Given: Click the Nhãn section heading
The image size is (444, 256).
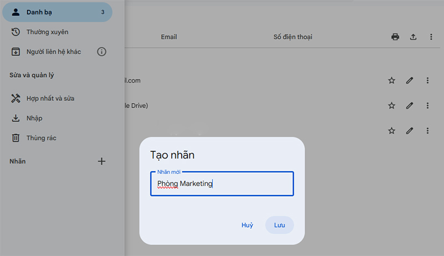Looking at the screenshot, I should tap(18, 161).
